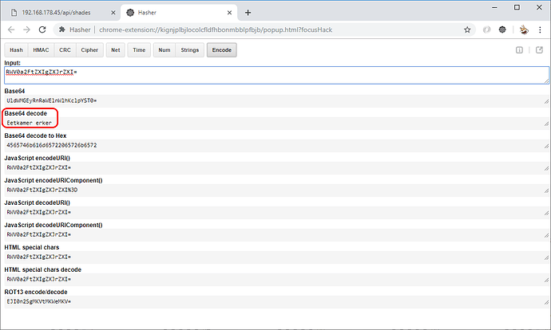Open the Cipher tab
This screenshot has height=330, width=551.
tap(89, 50)
